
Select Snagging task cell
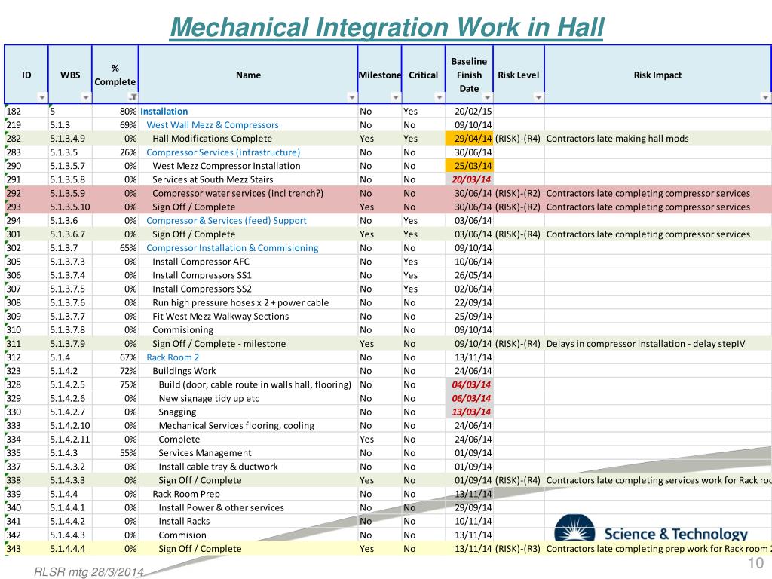click(249, 412)
